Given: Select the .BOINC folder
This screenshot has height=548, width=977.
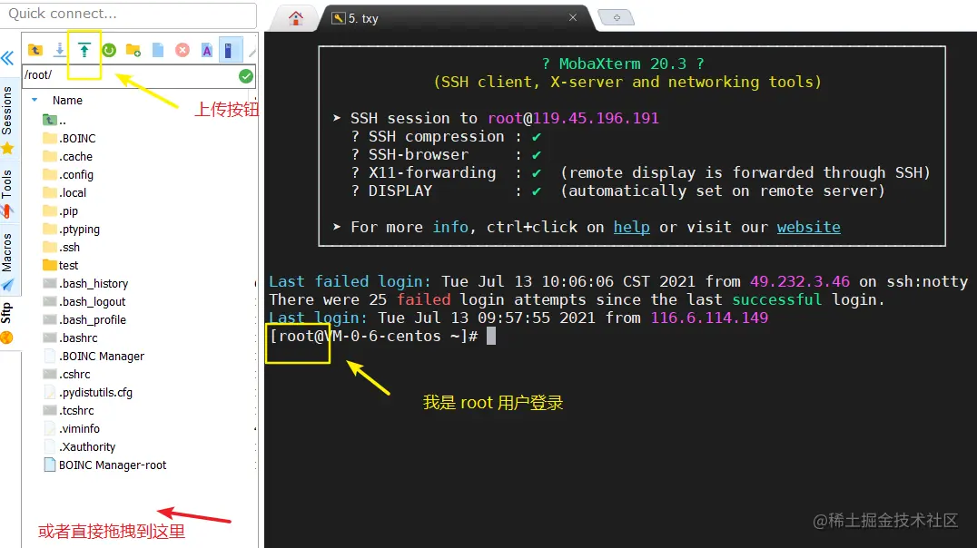Looking at the screenshot, I should click(69, 138).
